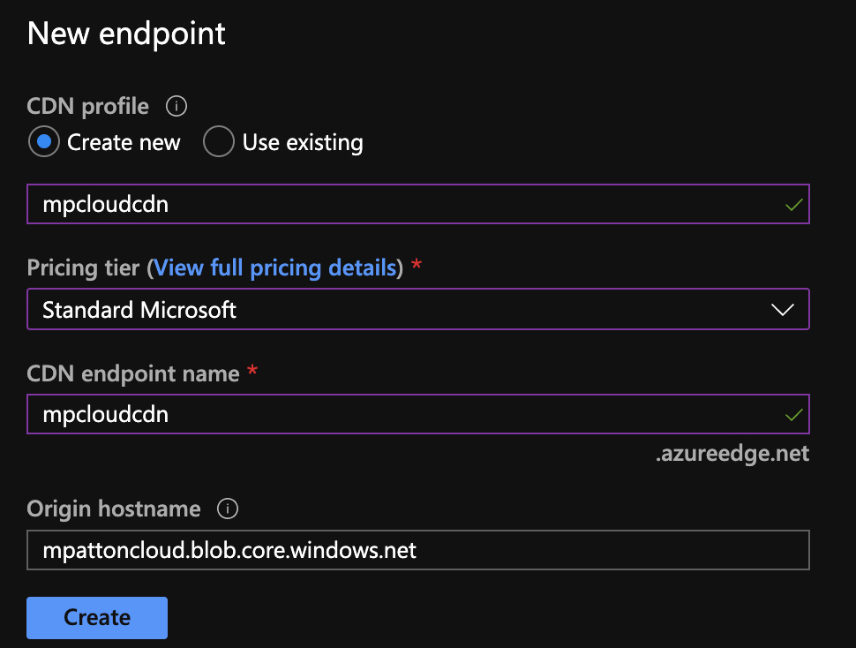Click the CDN endpoint name label
The image size is (856, 648).
click(133, 373)
